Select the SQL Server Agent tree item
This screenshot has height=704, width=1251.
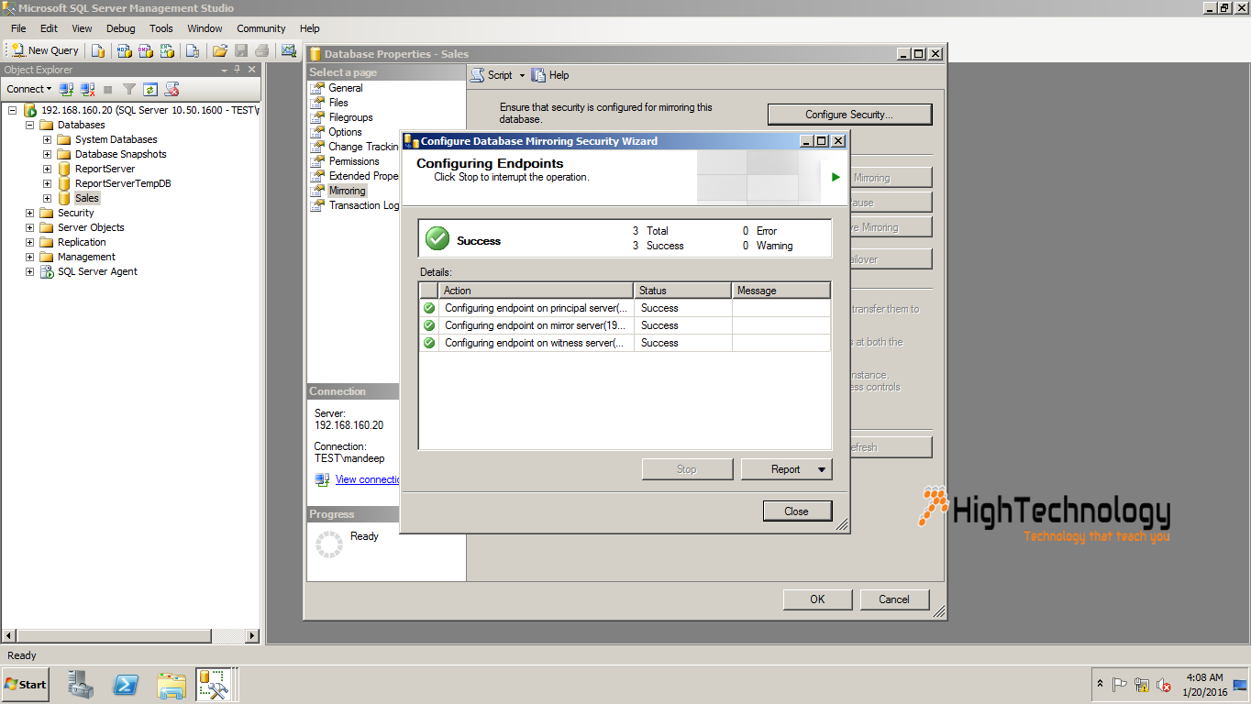(x=97, y=271)
